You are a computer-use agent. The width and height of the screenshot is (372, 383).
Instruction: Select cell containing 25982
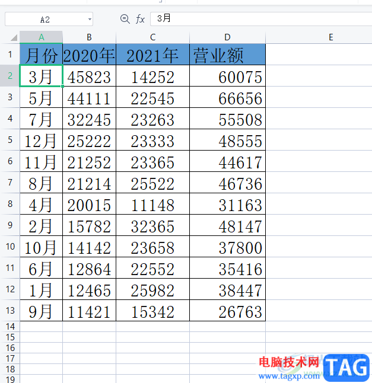coord(152,289)
